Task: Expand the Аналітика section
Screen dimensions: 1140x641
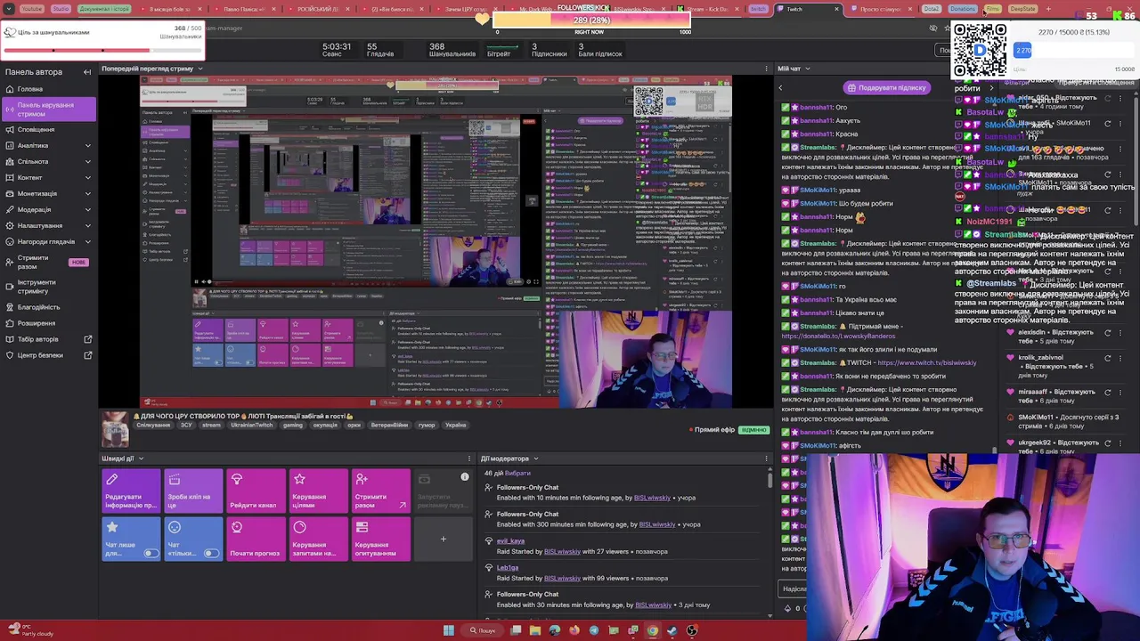Action: [49, 145]
